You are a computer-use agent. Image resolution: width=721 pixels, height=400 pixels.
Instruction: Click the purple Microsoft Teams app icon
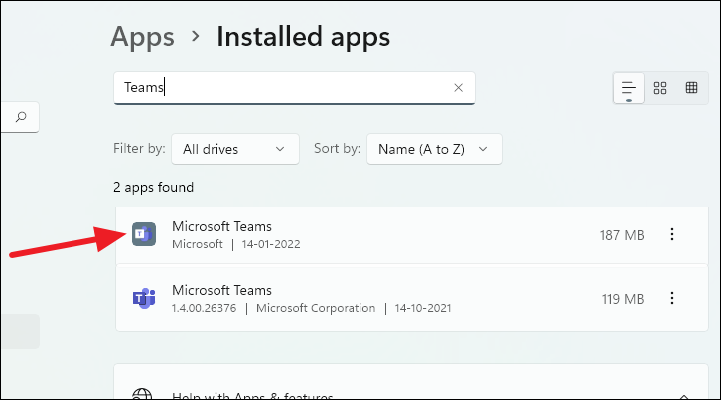point(144,299)
